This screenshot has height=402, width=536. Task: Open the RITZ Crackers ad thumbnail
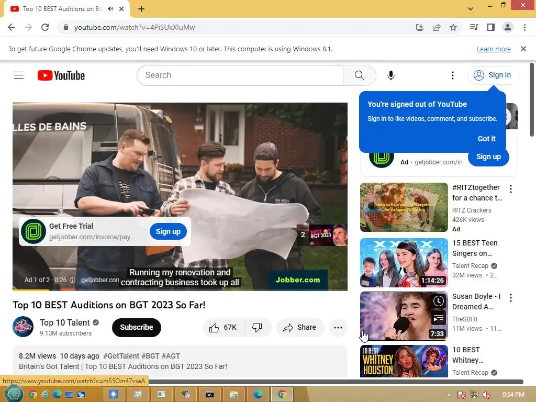point(404,207)
